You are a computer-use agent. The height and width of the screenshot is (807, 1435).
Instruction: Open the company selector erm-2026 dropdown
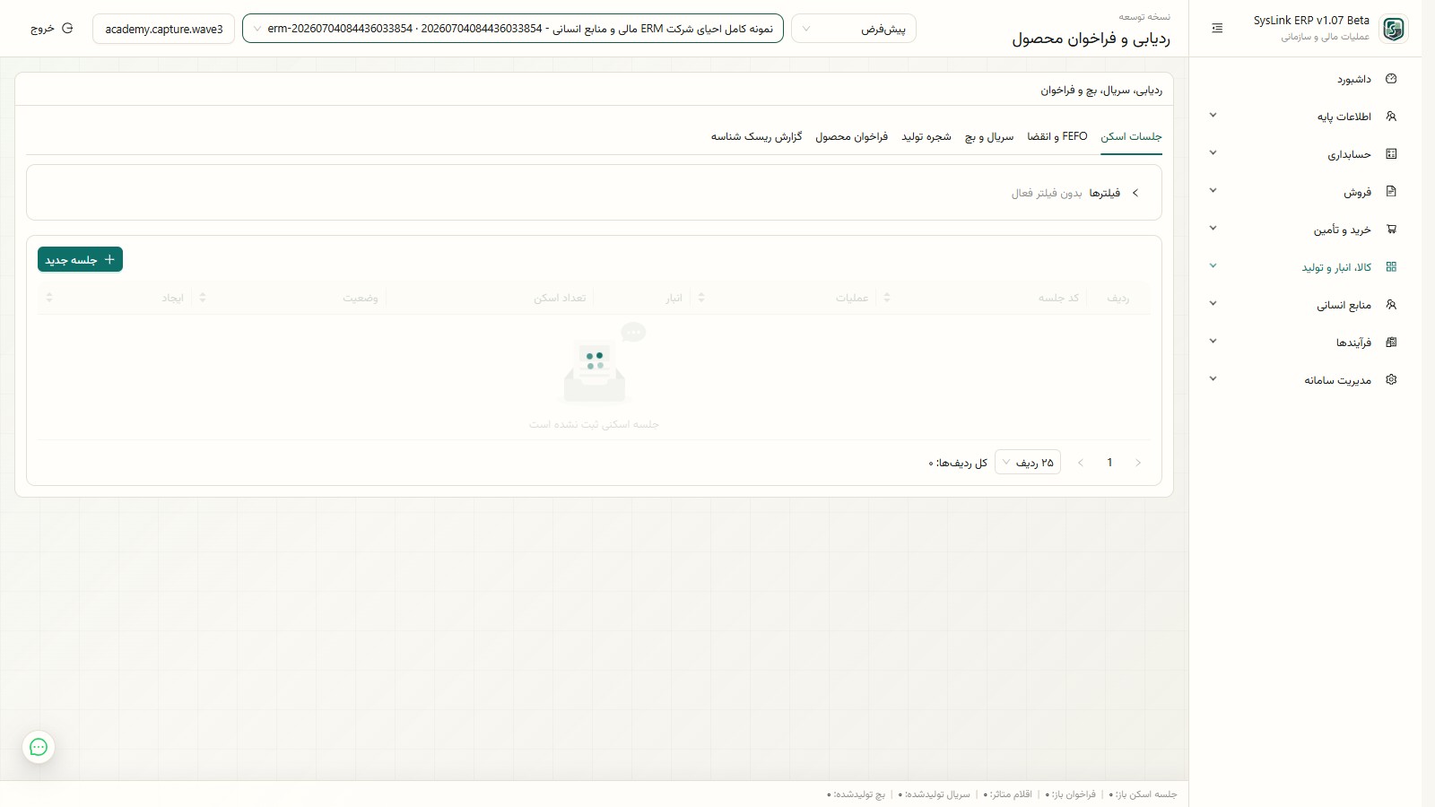[513, 29]
